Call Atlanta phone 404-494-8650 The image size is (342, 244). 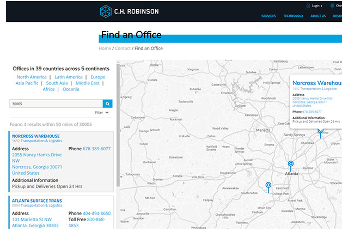(x=96, y=213)
